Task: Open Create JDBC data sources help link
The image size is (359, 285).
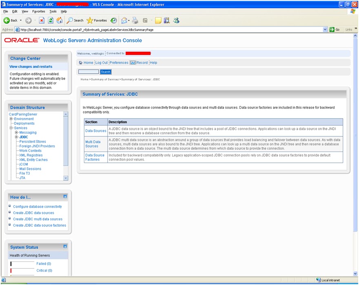Action: tap(33, 213)
